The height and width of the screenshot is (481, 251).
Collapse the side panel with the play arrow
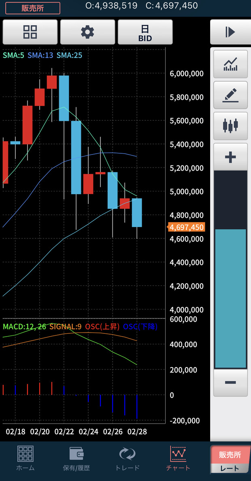click(230, 32)
